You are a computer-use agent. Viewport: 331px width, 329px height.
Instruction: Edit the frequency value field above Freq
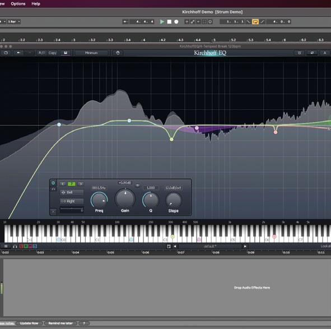(99, 188)
